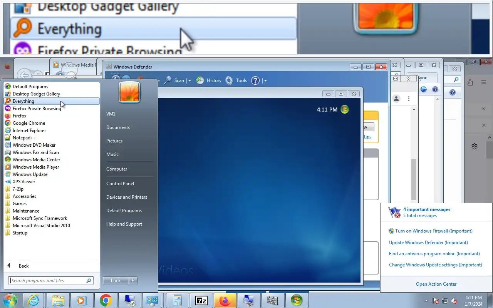Screen dimensions: 493x308
Task: Open Help and Support from Start menu
Action: [x=124, y=224]
